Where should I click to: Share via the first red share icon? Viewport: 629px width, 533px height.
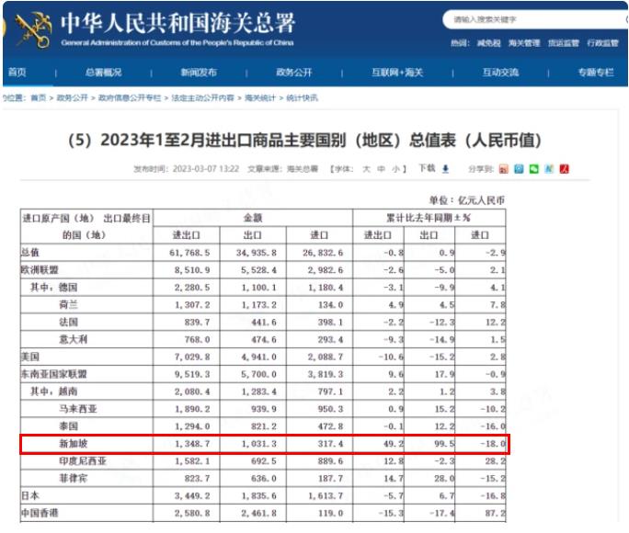(503, 169)
